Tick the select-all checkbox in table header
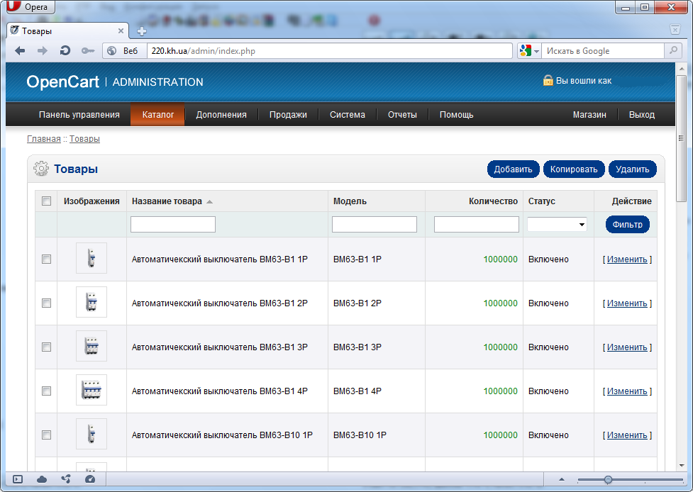Image resolution: width=693 pixels, height=492 pixels. point(47,201)
